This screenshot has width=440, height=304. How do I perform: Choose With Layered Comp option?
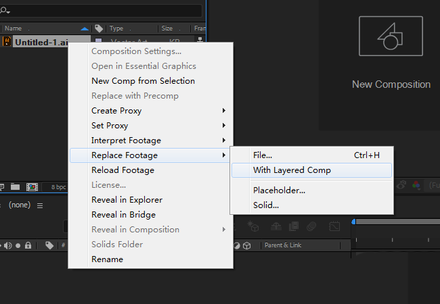[292, 170]
